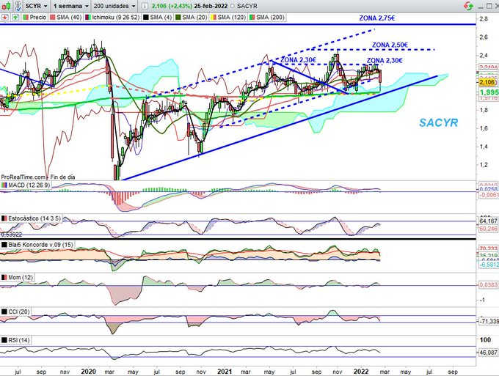The height and width of the screenshot is (376, 499).
Task: Click the red down-arrow indicator icon
Action: (5, 18)
